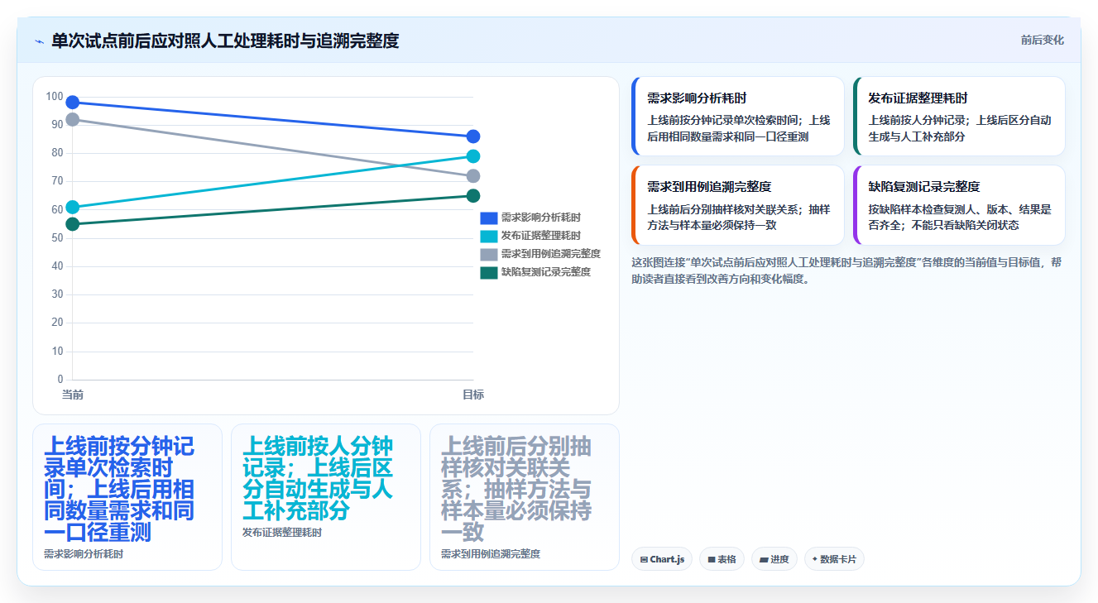Toggle the 需求到用例追溯完整度 legend color box
The image size is (1098, 603).
[489, 254]
